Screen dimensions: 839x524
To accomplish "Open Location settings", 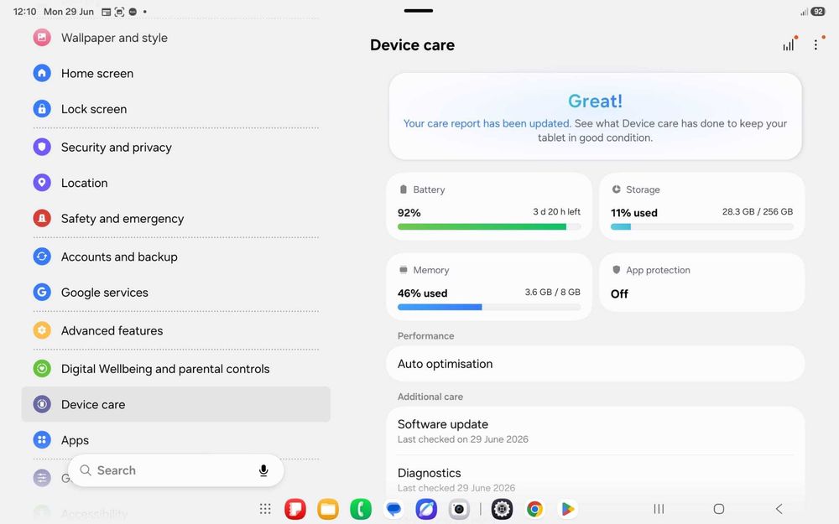I will [175, 183].
